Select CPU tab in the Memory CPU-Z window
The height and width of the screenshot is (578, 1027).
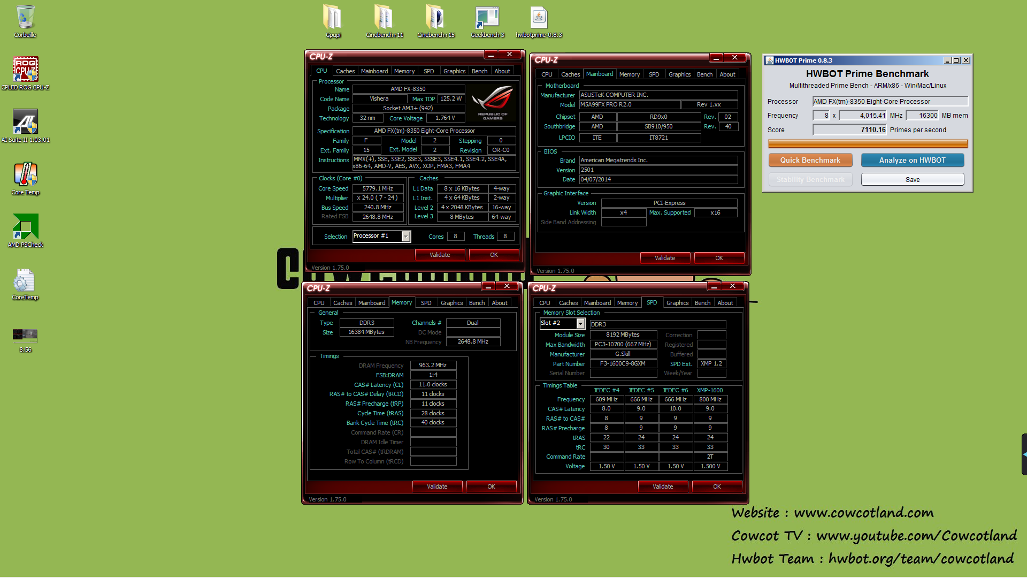coord(319,303)
